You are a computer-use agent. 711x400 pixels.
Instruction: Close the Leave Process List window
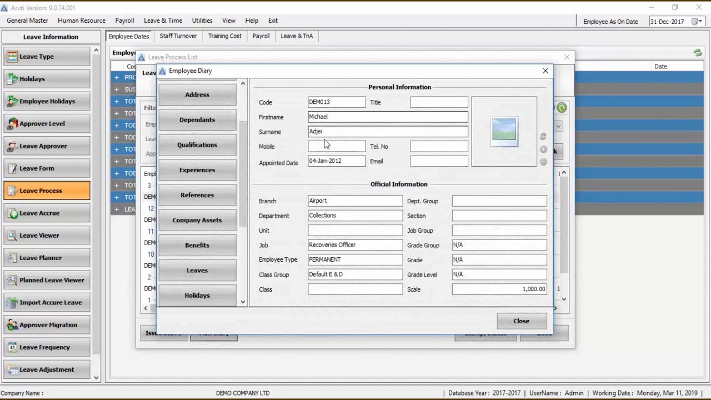coord(567,57)
